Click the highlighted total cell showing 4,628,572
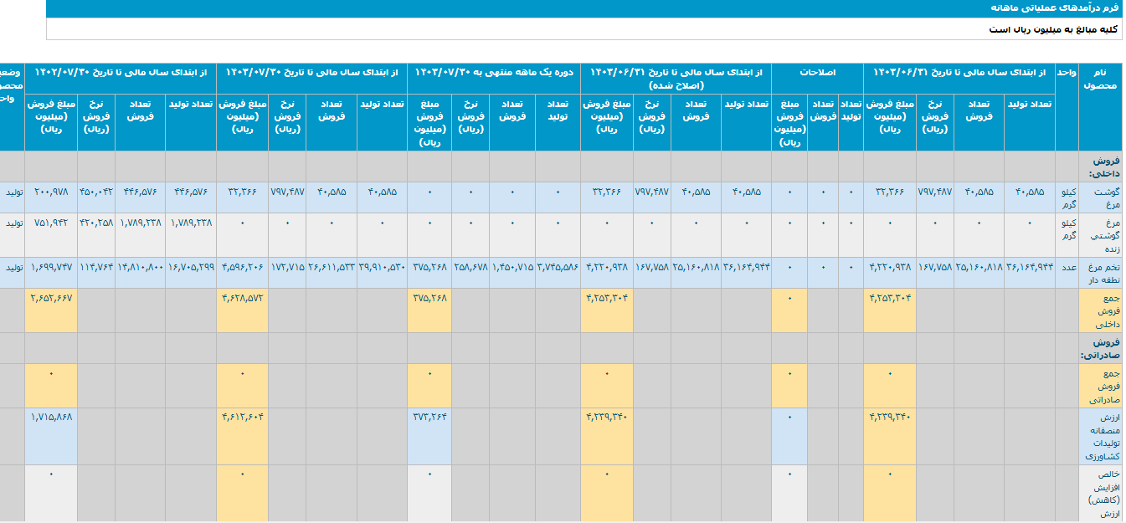1126x523 pixels. coord(243,298)
